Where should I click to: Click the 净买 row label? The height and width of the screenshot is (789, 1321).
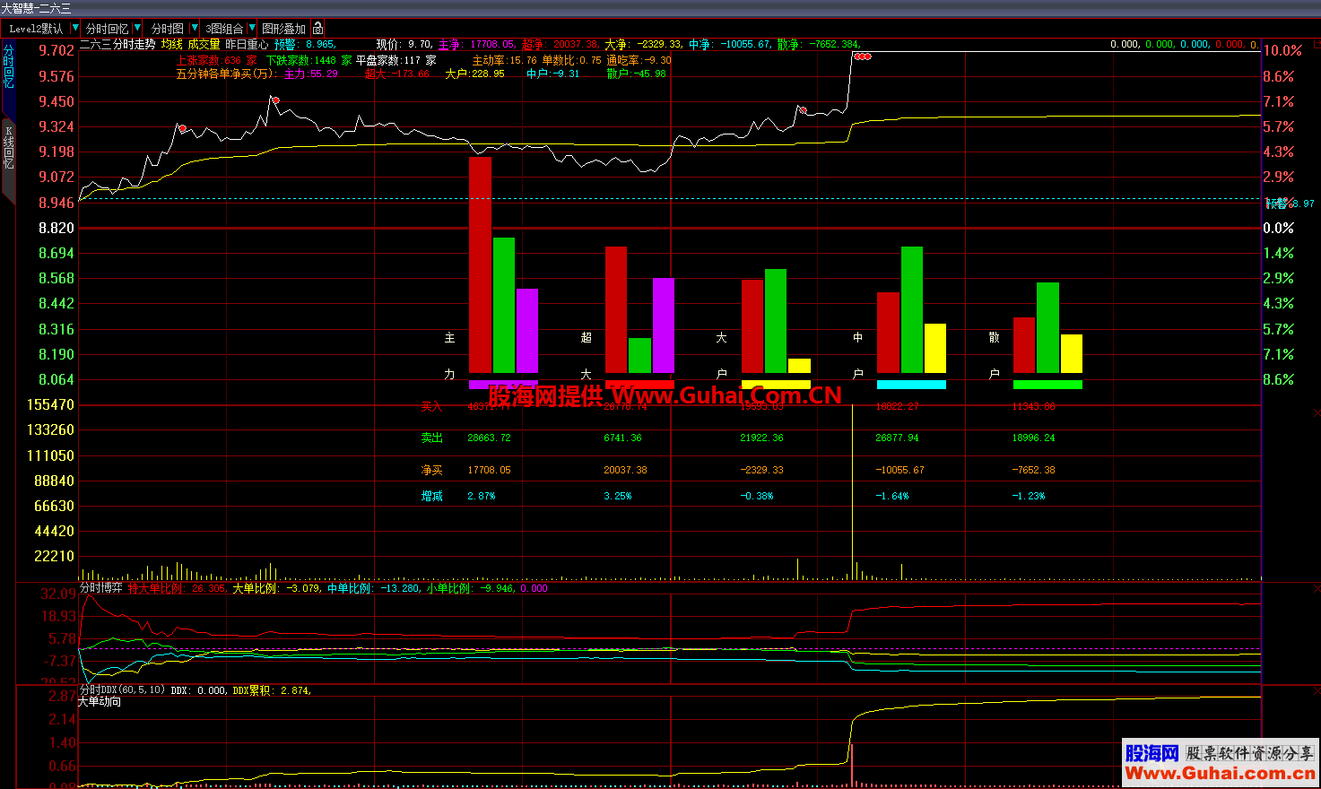pos(432,471)
